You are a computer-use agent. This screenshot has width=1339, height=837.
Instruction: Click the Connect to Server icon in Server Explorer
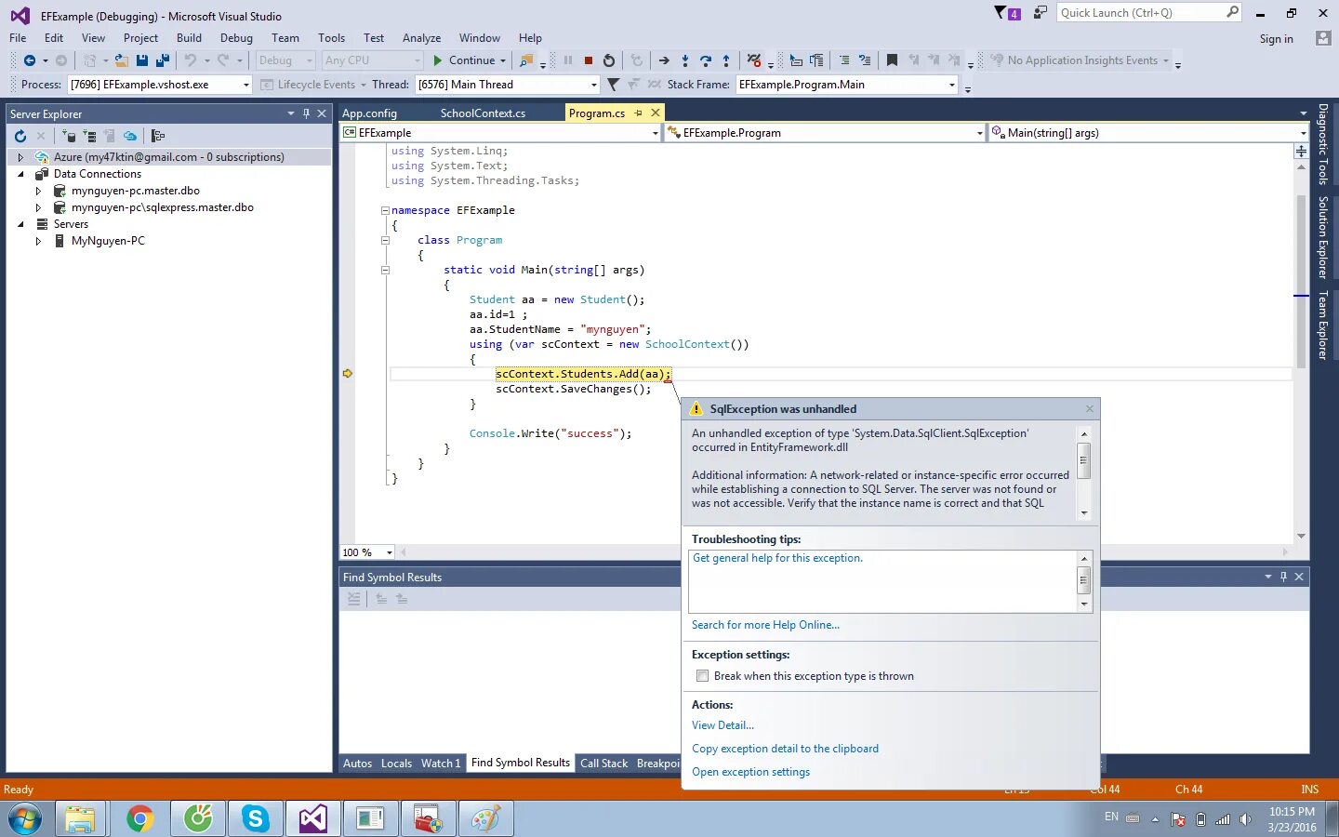pyautogui.click(x=89, y=136)
